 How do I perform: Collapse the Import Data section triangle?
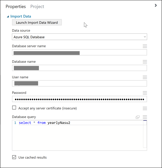click(8, 17)
